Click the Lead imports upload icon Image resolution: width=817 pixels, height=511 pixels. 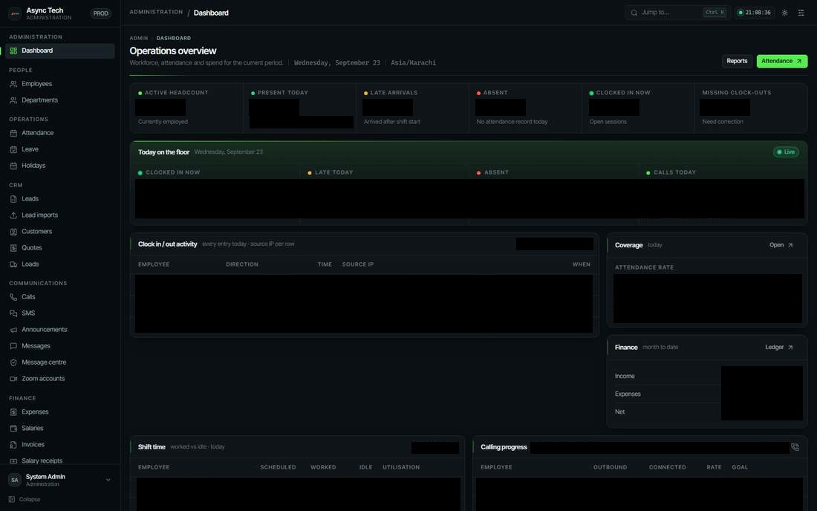[13, 215]
